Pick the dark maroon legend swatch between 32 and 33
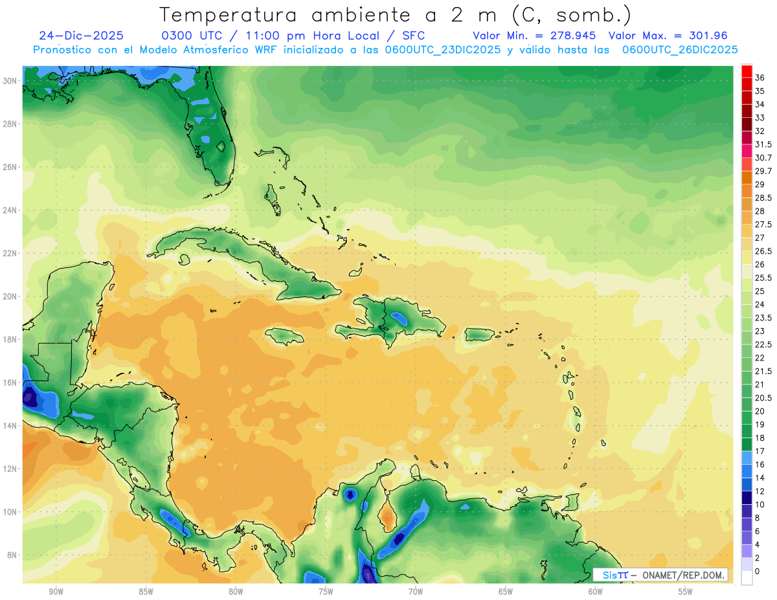The height and width of the screenshot is (600, 777). coord(747,124)
